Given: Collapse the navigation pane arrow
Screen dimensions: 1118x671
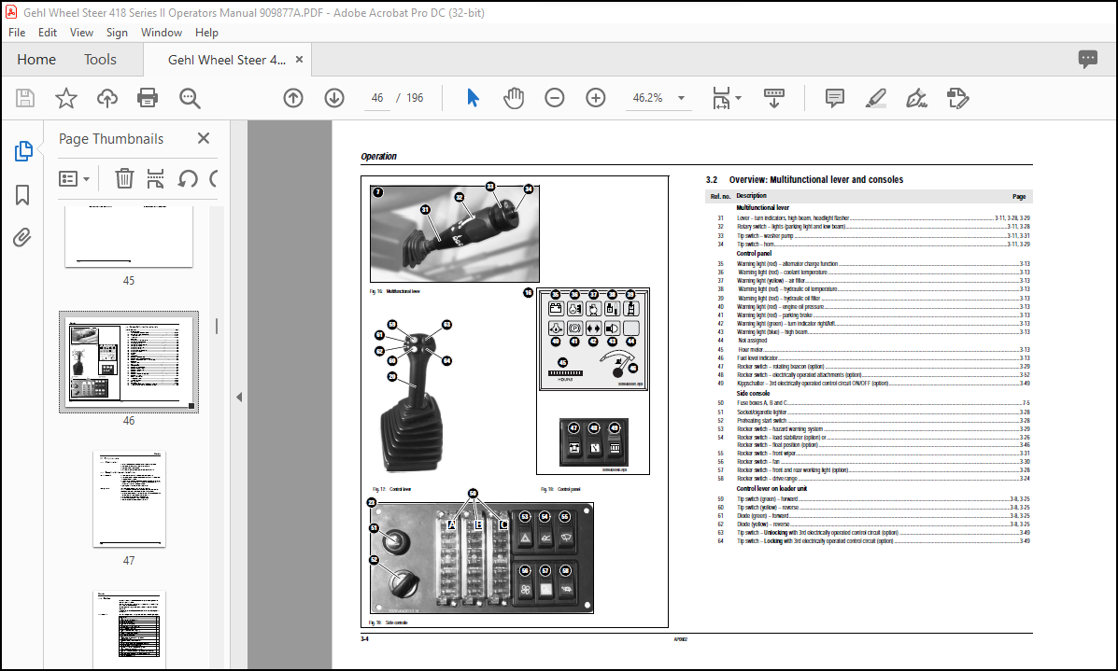Looking at the screenshot, I should 239,397.
